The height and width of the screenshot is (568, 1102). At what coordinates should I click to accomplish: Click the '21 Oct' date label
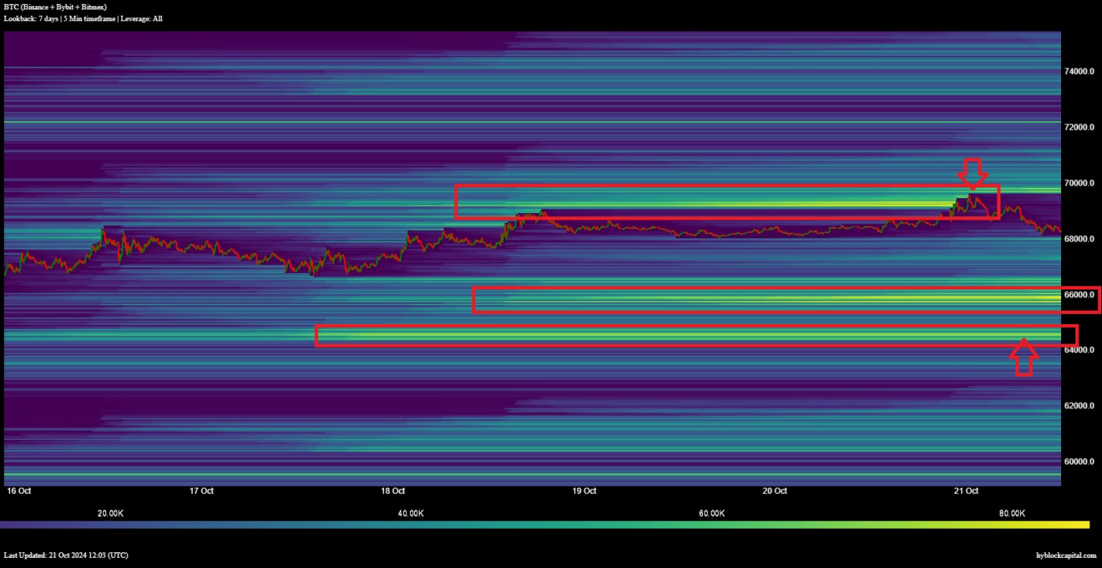[x=966, y=491]
